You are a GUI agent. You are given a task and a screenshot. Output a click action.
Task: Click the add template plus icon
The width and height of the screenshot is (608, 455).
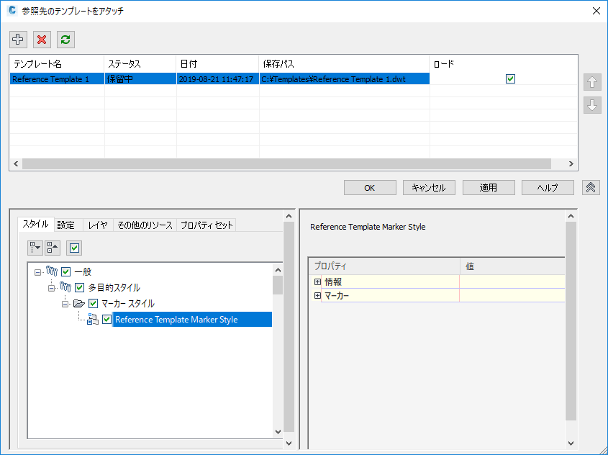[x=18, y=40]
